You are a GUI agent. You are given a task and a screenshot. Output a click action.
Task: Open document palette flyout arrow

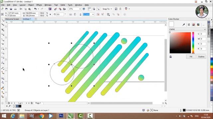pos(7,106)
